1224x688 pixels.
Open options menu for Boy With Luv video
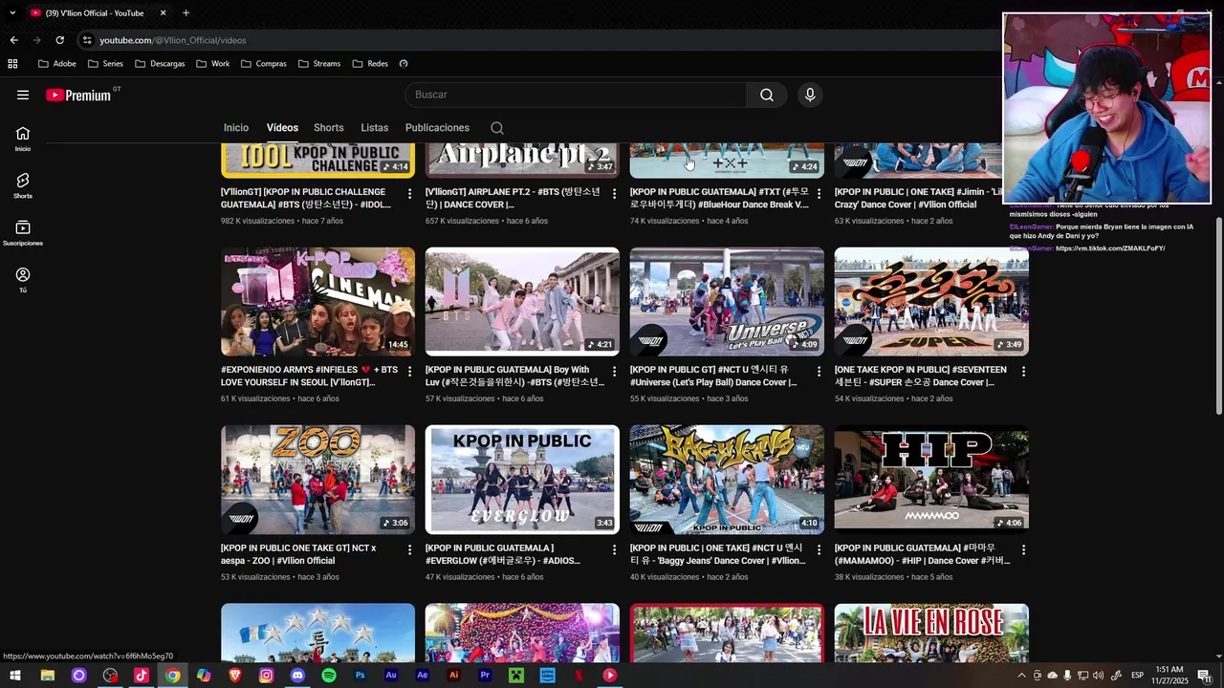click(x=615, y=371)
